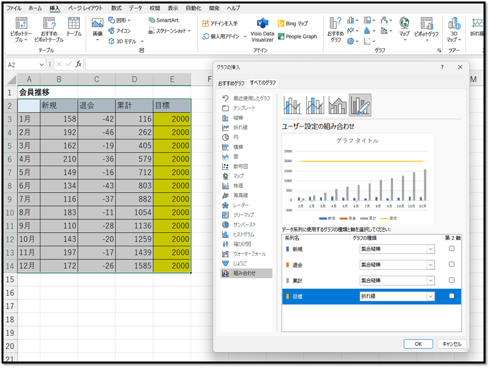Open chart type dropdown for 新規
This screenshot has height=368, width=490.
430,249
